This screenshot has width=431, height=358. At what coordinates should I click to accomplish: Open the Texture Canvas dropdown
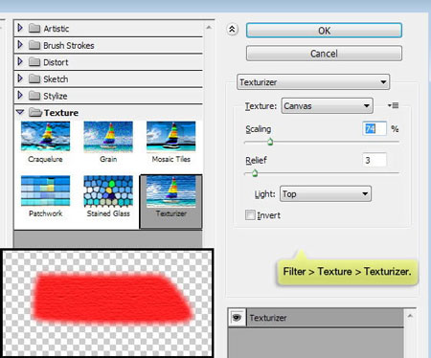pos(327,105)
